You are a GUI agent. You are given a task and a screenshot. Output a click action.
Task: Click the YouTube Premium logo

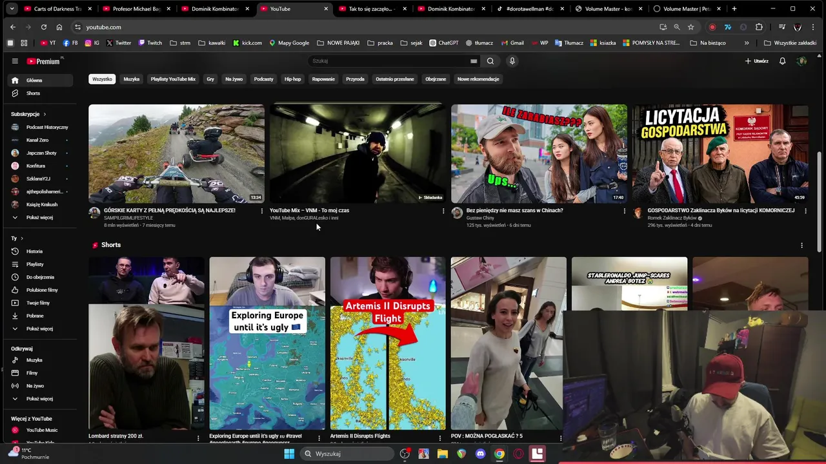pyautogui.click(x=43, y=61)
